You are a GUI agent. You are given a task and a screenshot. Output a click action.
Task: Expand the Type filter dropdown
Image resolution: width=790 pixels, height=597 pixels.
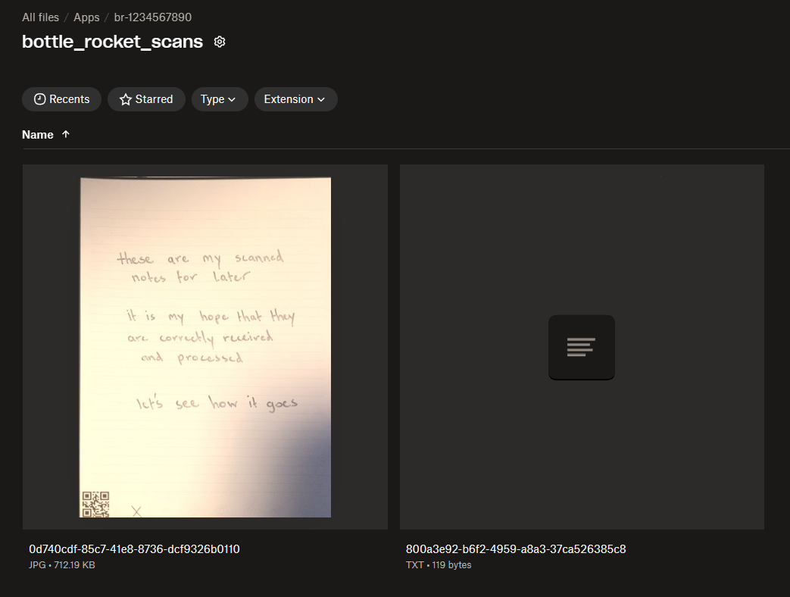219,99
